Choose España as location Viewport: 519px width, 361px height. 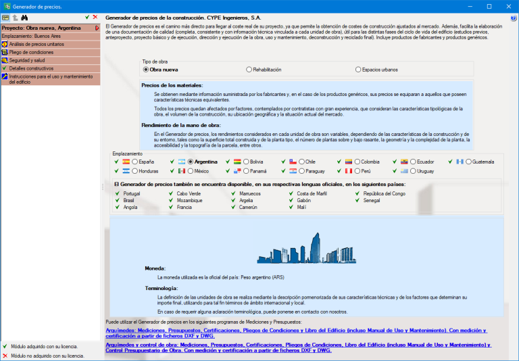[134, 162]
